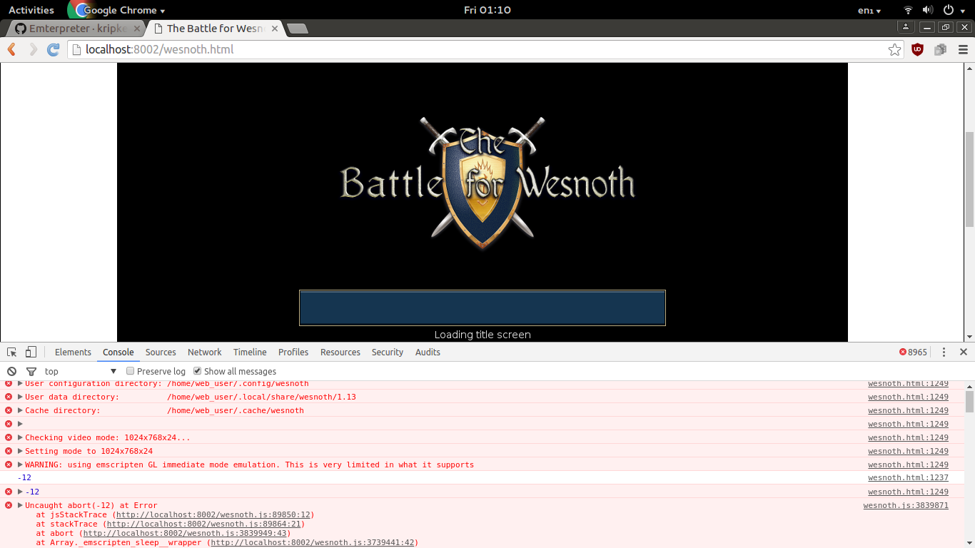This screenshot has height=548, width=975.
Task: Switch to the Elements tab
Action: (73, 352)
